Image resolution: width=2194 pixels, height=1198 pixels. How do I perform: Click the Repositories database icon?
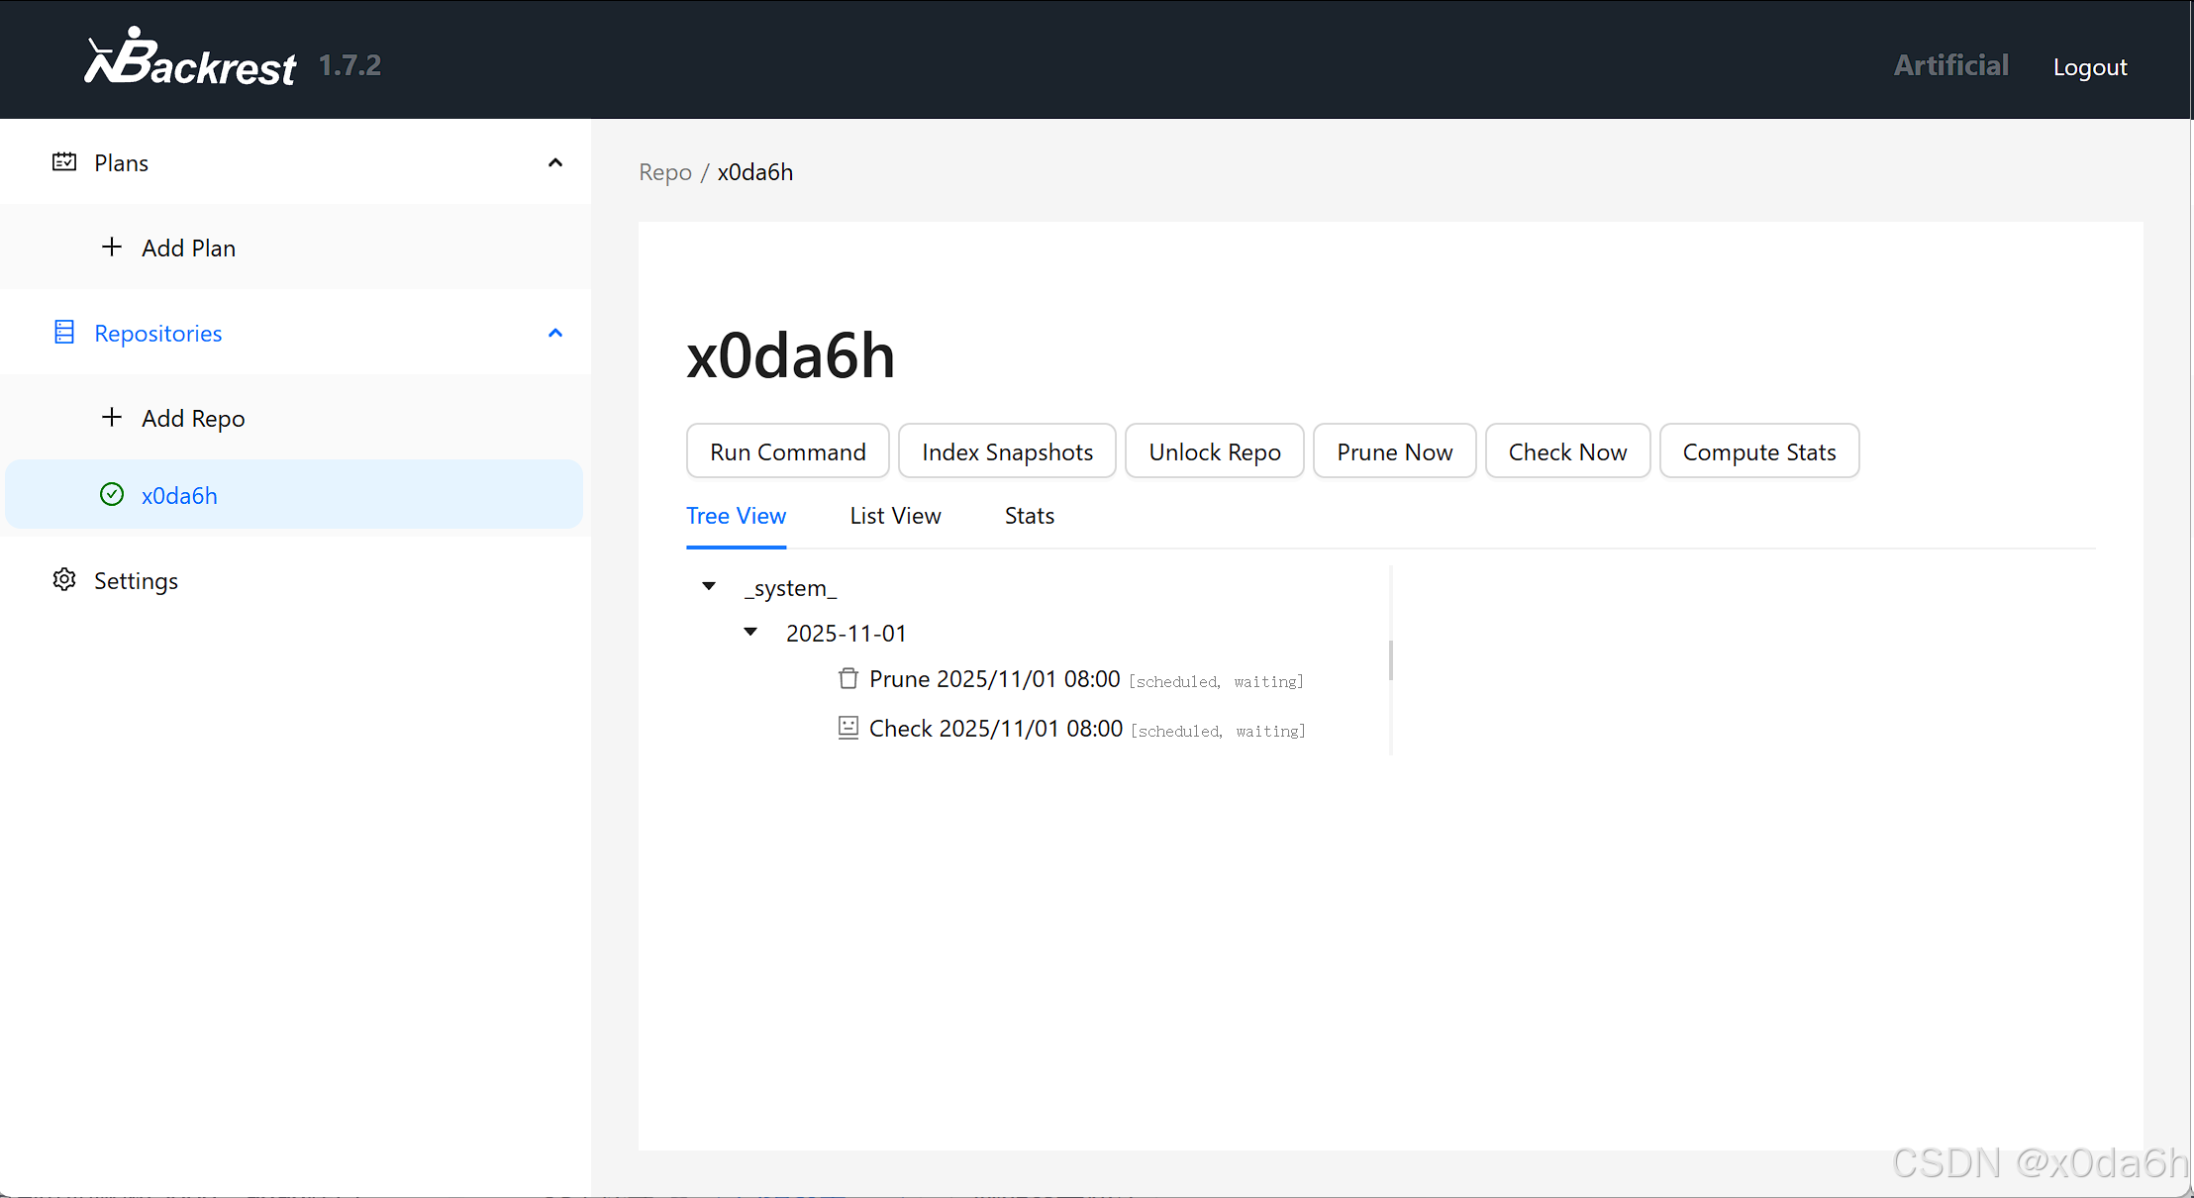click(64, 333)
